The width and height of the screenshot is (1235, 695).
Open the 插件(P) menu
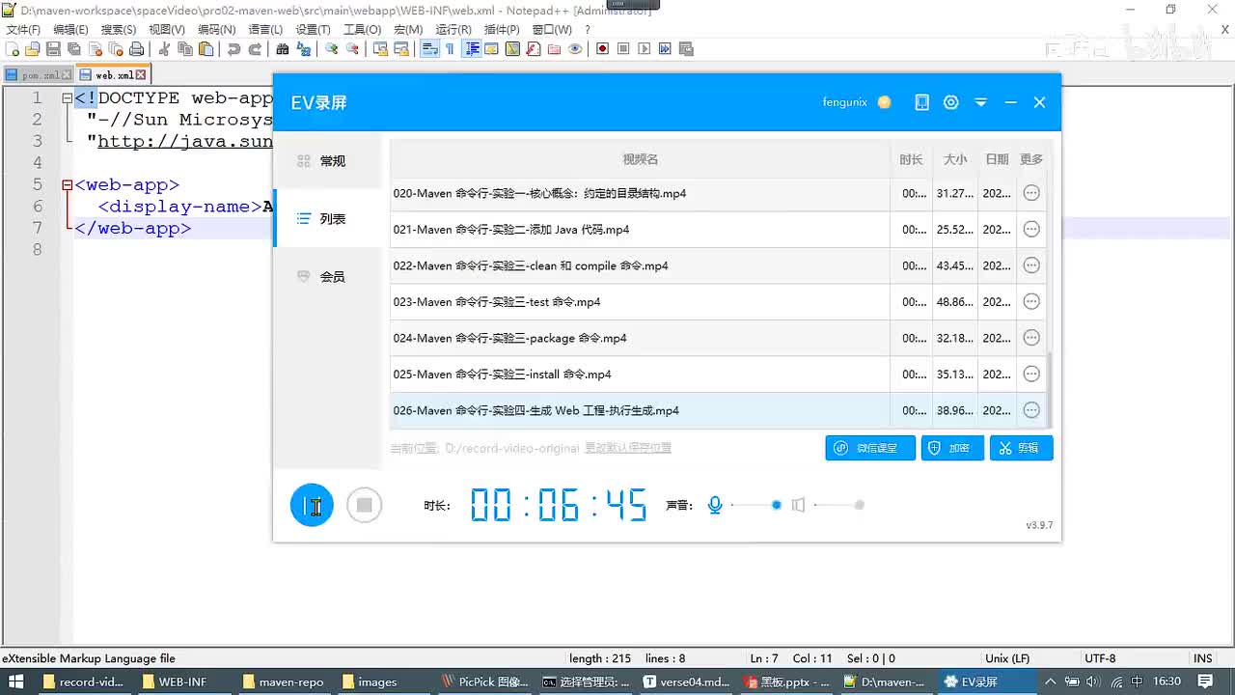[x=502, y=30]
